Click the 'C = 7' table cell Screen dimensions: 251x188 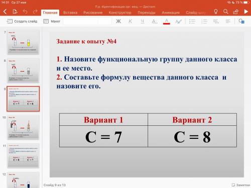point(103,136)
